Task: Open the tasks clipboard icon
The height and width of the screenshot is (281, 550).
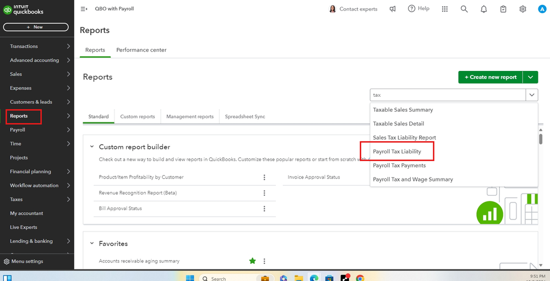Action: click(503, 9)
